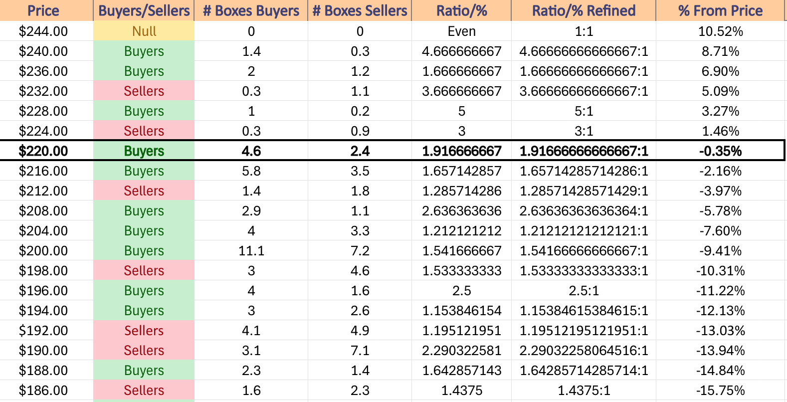This screenshot has width=787, height=402.
Task: Click the Sellers cell in $186.00 row
Action: pos(144,391)
